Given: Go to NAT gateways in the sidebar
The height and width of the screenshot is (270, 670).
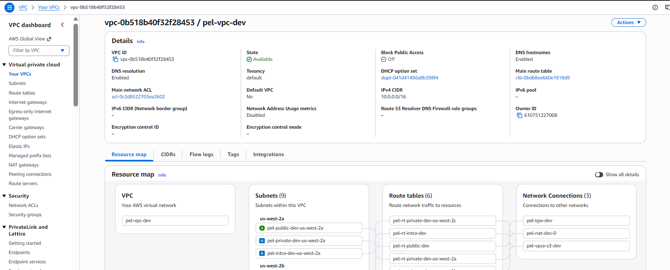Looking at the screenshot, I should [24, 165].
